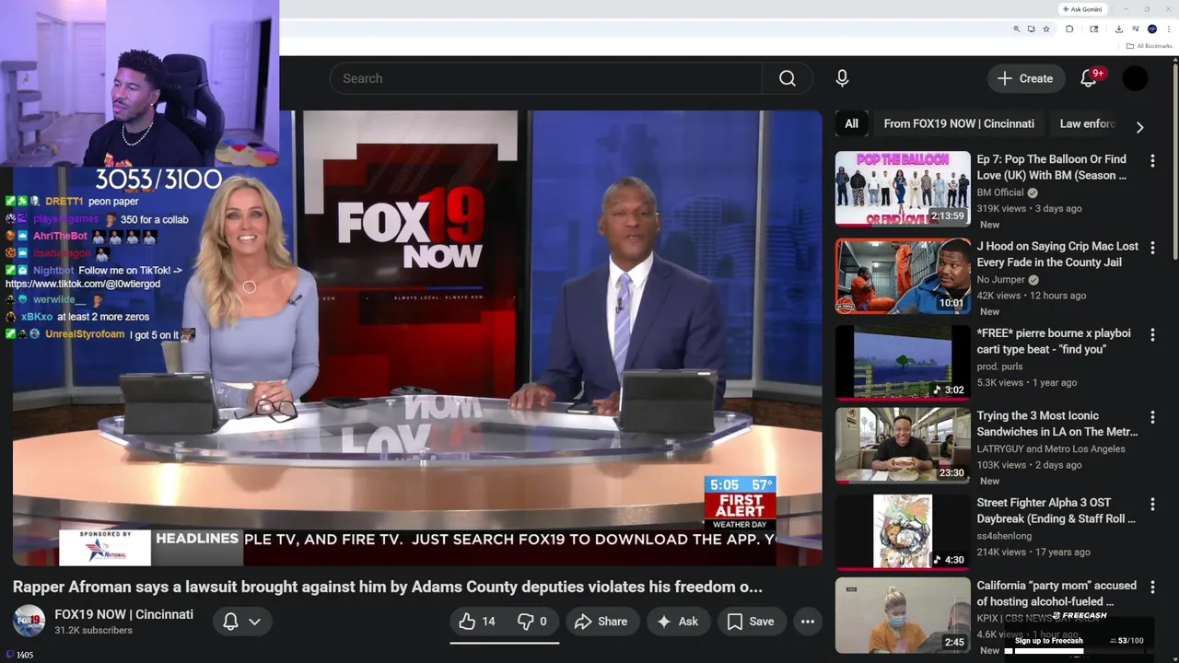The height and width of the screenshot is (663, 1179).
Task: Click LATRYGUY and Metro Los Angeles channel
Action: [x=1051, y=449]
